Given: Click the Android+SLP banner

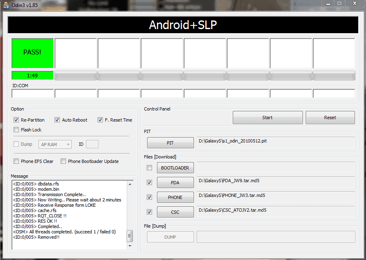Looking at the screenshot, I should 183,25.
